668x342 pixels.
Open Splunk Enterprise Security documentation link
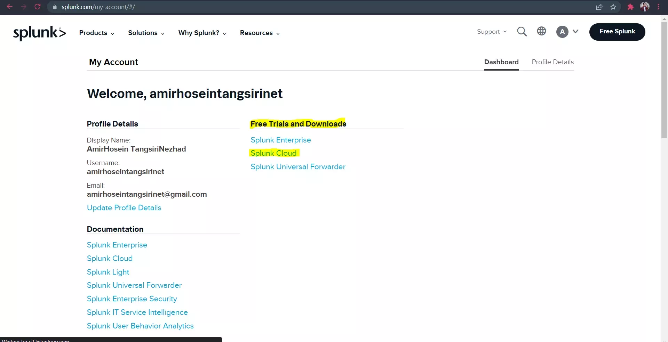coord(132,299)
